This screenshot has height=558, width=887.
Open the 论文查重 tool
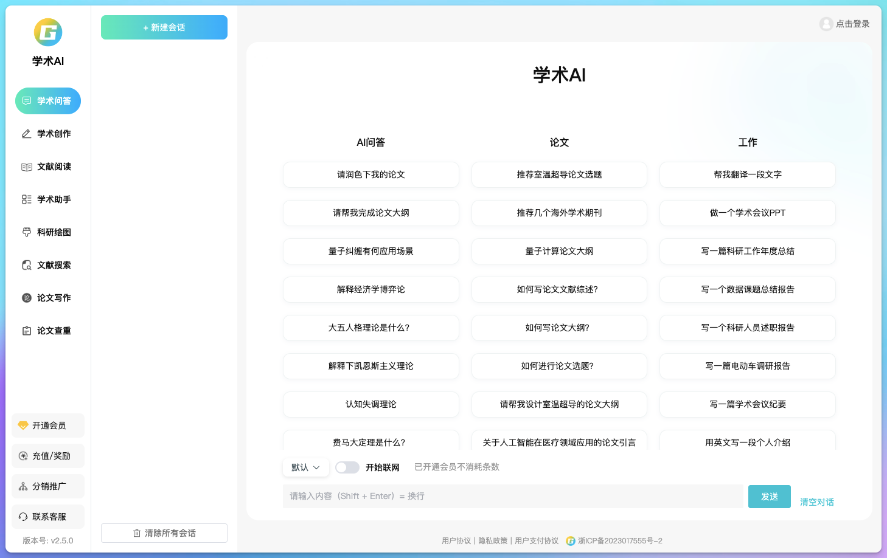tap(47, 330)
